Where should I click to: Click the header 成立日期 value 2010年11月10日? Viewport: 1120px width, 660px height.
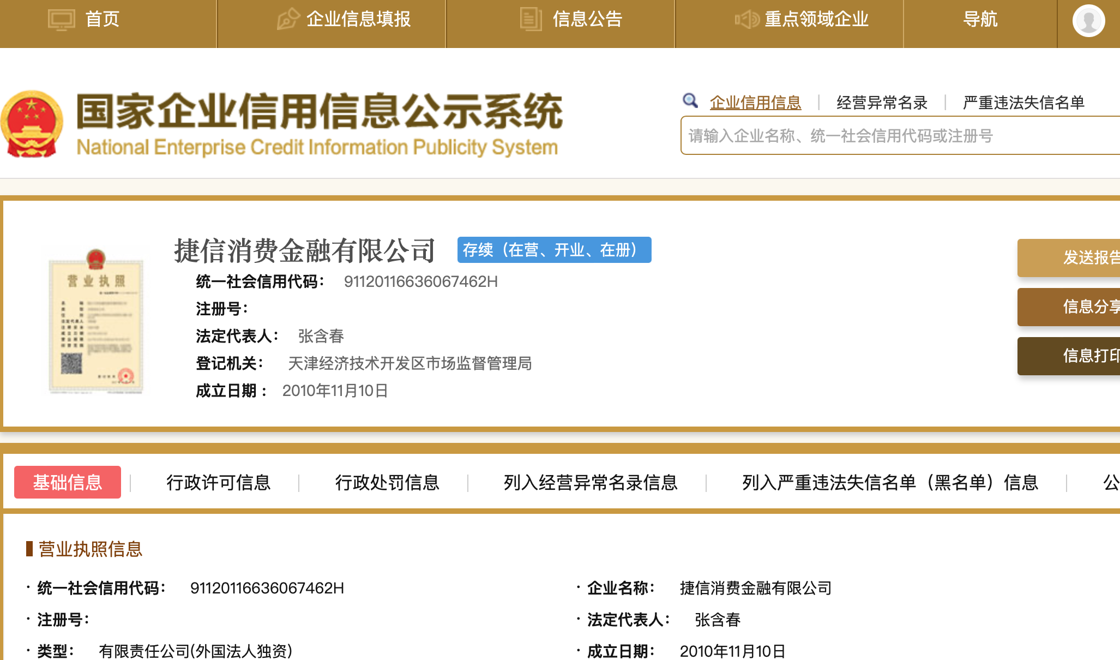[335, 391]
